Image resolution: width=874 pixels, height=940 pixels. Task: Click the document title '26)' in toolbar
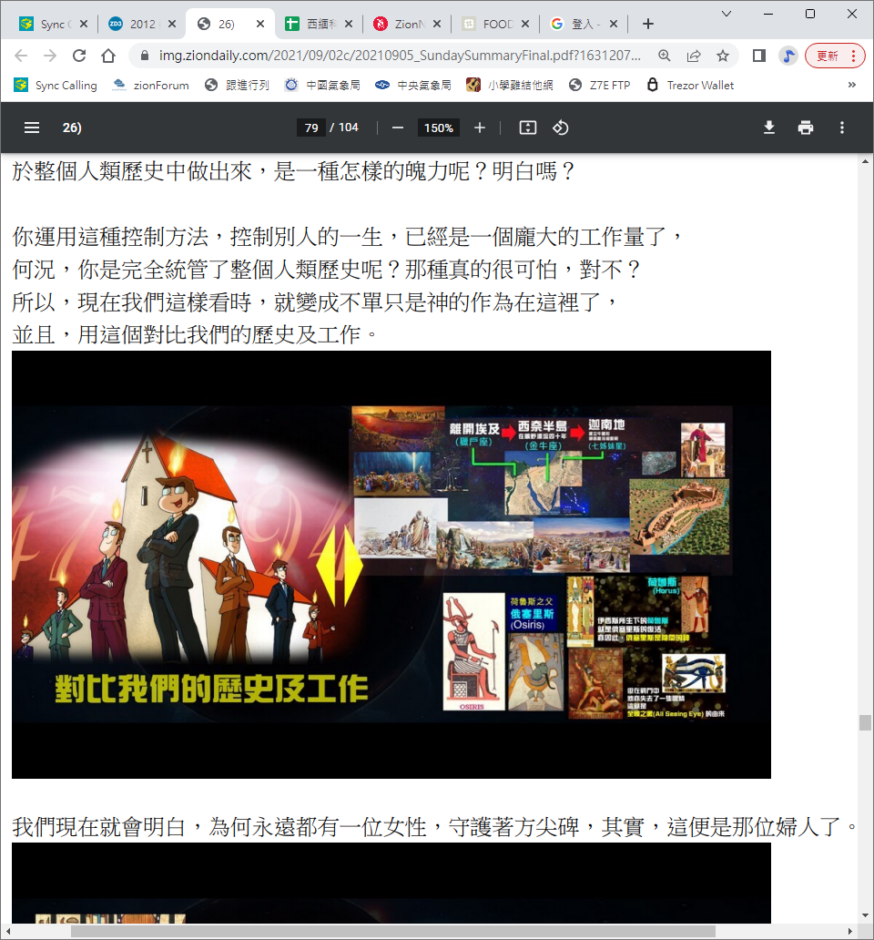72,128
